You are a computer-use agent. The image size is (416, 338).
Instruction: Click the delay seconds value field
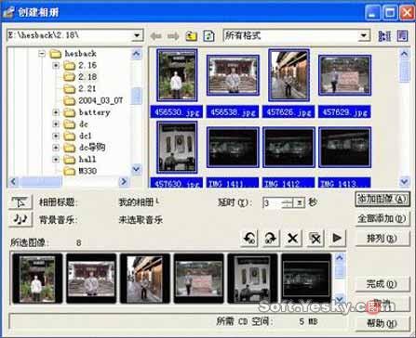click(x=272, y=203)
